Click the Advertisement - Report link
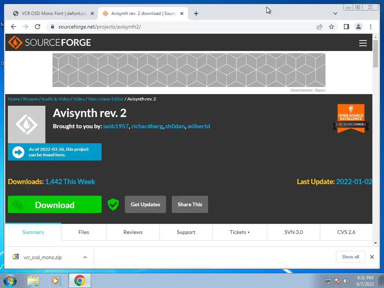 point(308,90)
